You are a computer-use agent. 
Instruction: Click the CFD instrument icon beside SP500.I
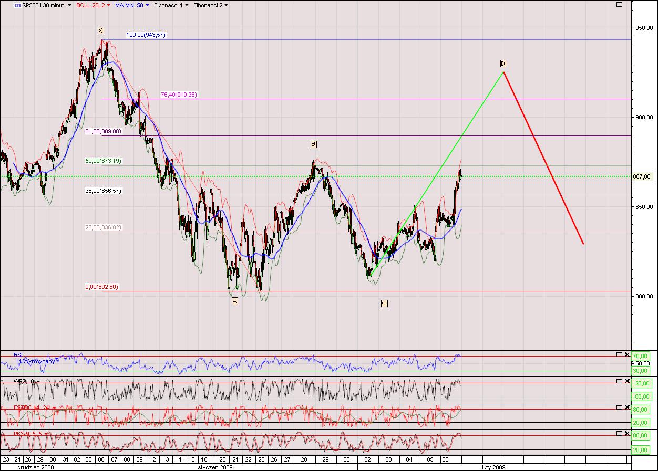[17, 5]
